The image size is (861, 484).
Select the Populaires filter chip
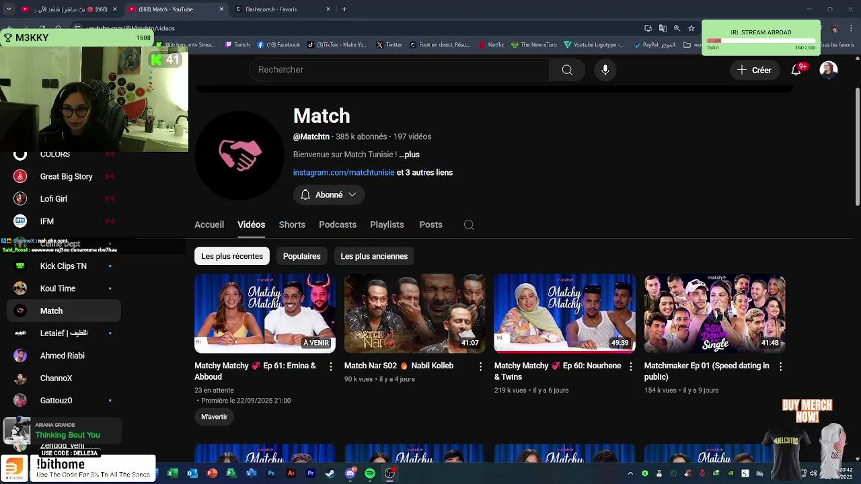coord(301,256)
